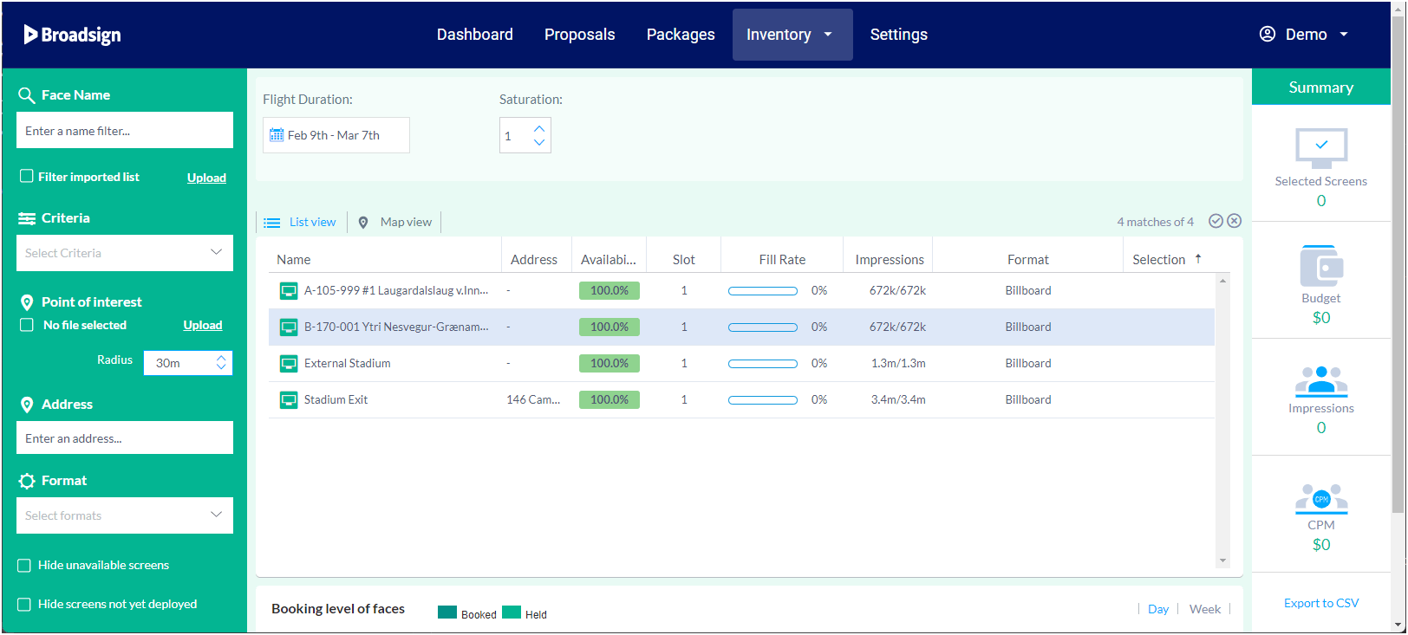
Task: Click the table scrollbar down arrow
Action: 1222,560
